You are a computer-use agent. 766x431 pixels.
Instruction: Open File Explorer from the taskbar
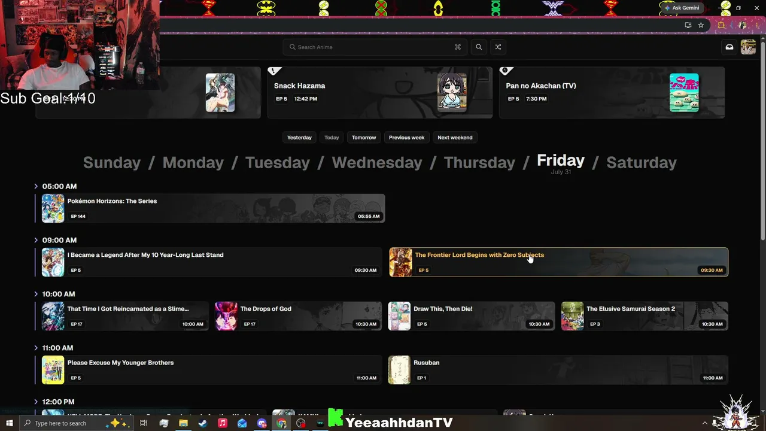(x=183, y=423)
